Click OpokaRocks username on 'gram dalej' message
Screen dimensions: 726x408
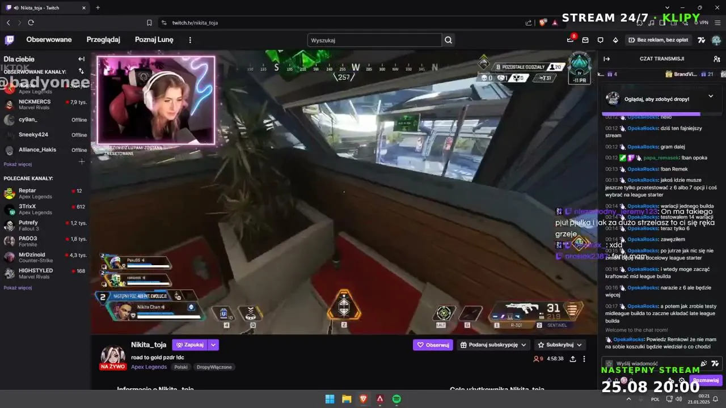tap(642, 147)
